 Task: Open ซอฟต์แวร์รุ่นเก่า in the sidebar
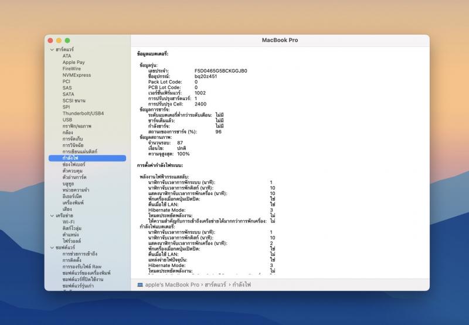(x=78, y=286)
